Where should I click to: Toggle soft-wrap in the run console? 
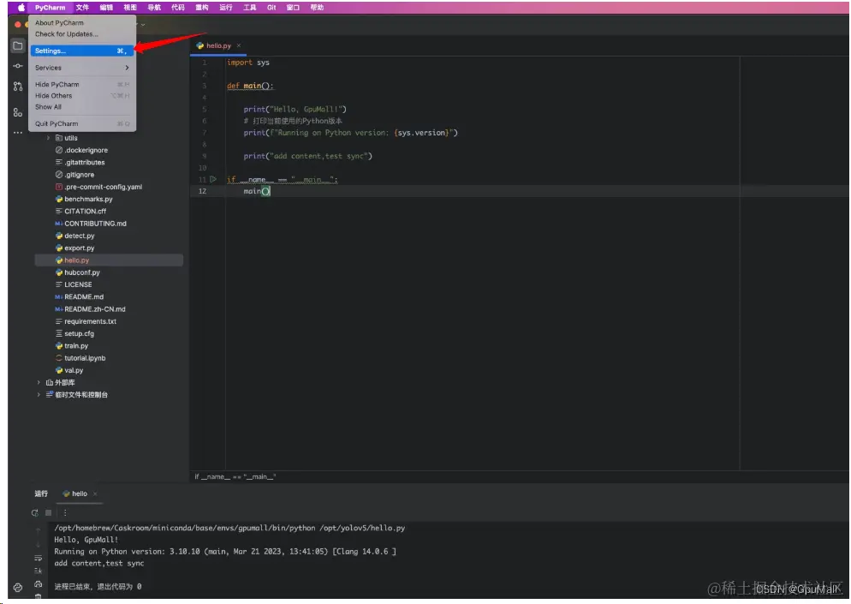click(x=38, y=559)
